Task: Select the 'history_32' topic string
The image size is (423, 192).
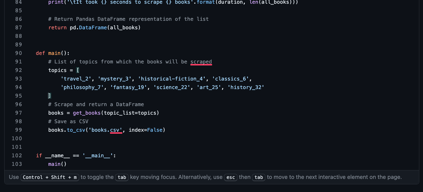Action: [246, 87]
